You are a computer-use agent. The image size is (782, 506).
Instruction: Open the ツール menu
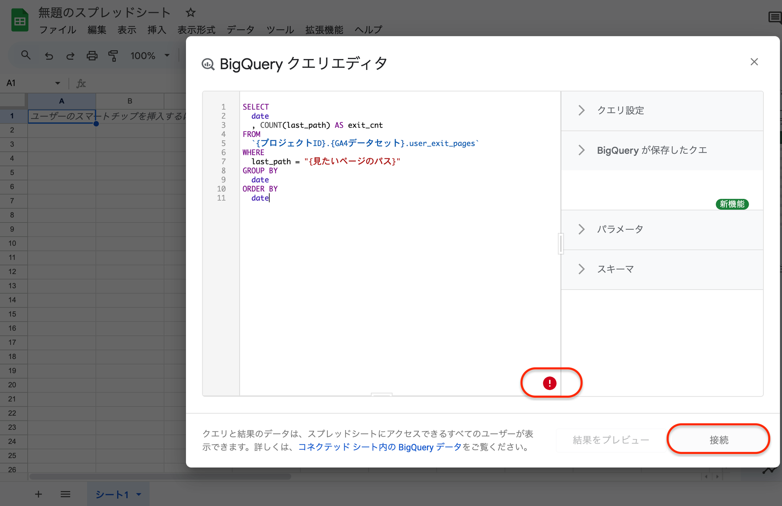coord(280,30)
